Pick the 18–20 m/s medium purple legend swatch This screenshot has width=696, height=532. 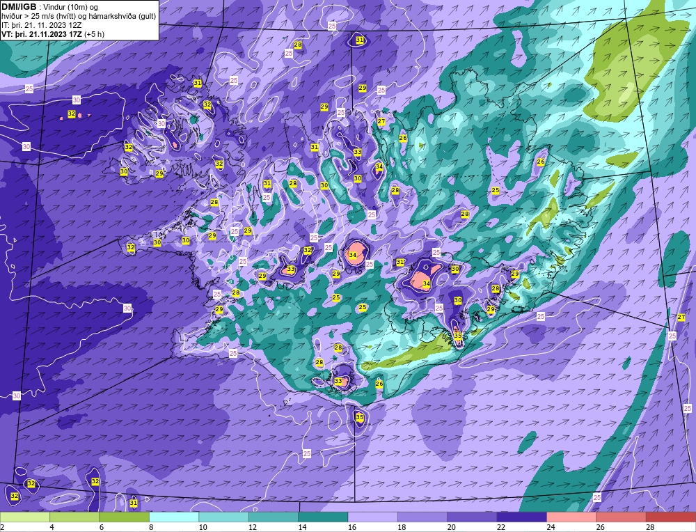pyautogui.click(x=422, y=517)
